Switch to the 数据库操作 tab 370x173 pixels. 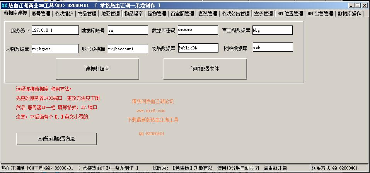pos(349,14)
